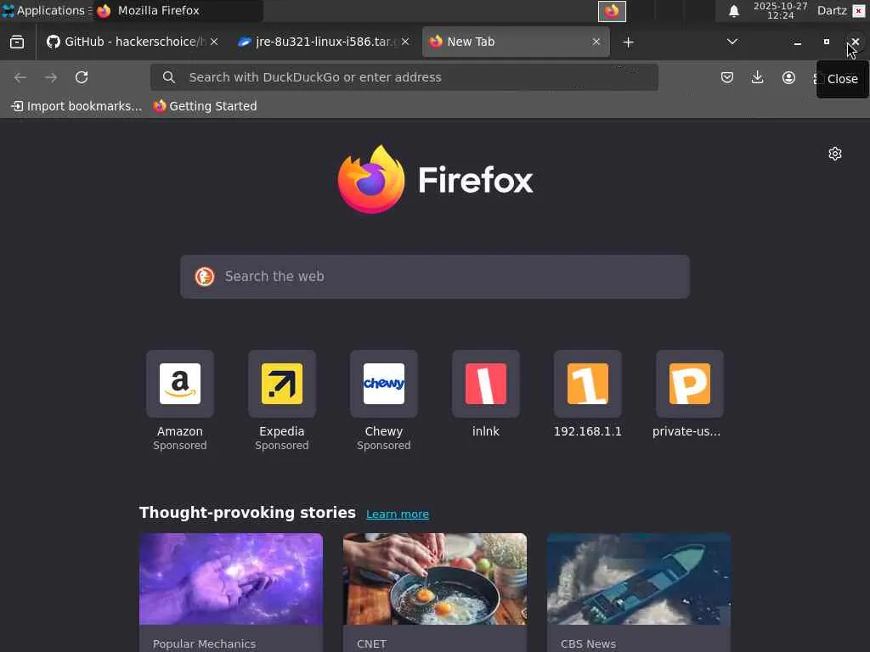Click the Popular Mechanics source label

[x=204, y=644]
